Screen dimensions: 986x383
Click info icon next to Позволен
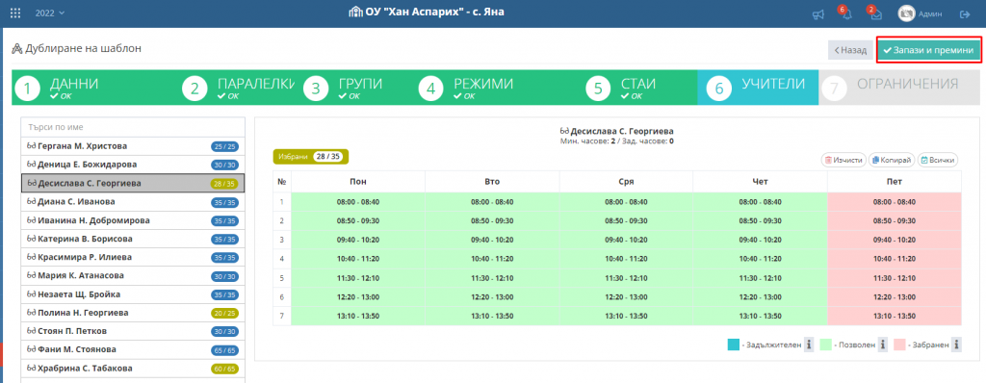point(882,345)
